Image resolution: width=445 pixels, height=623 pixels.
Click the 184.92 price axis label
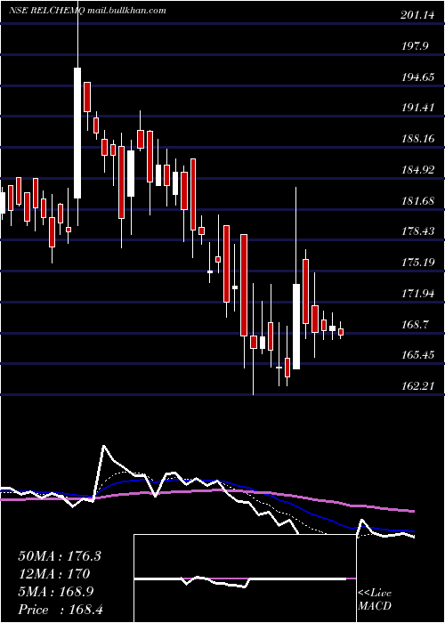[x=417, y=170]
